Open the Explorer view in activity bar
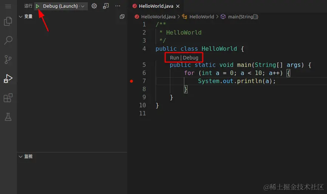Image resolution: width=327 pixels, height=194 pixels. [8, 21]
